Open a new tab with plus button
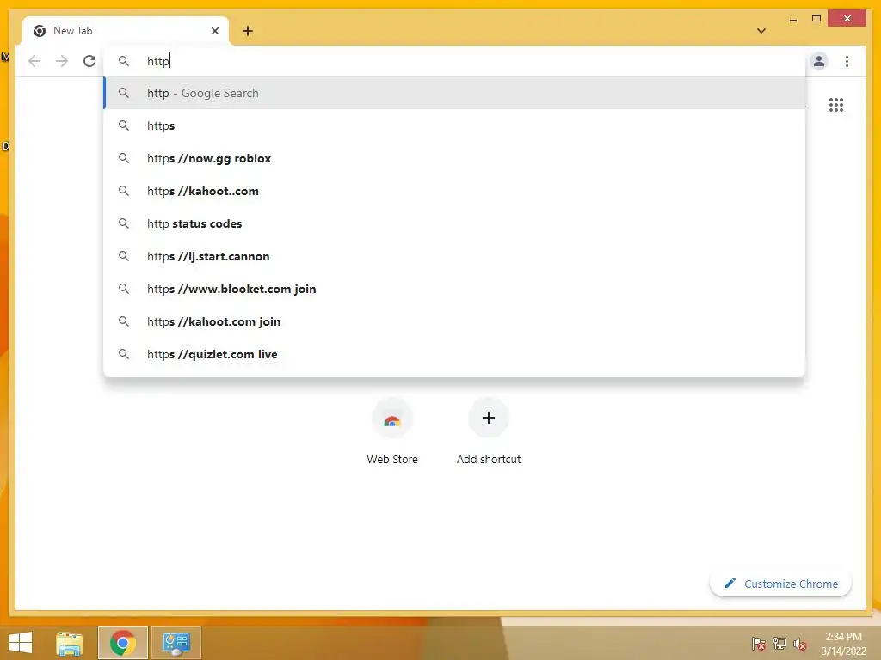 click(x=248, y=31)
